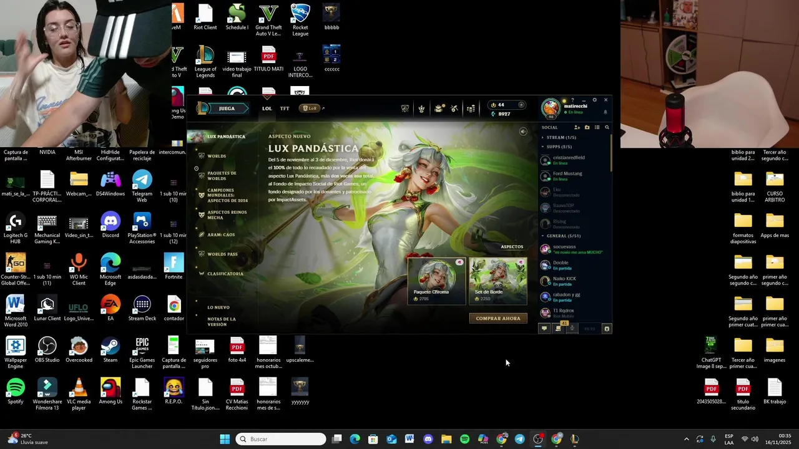
Task: Click the Windows Start button
Action: pyautogui.click(x=225, y=439)
